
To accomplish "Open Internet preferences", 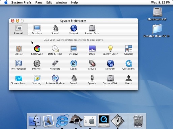I will tap(37, 65).
